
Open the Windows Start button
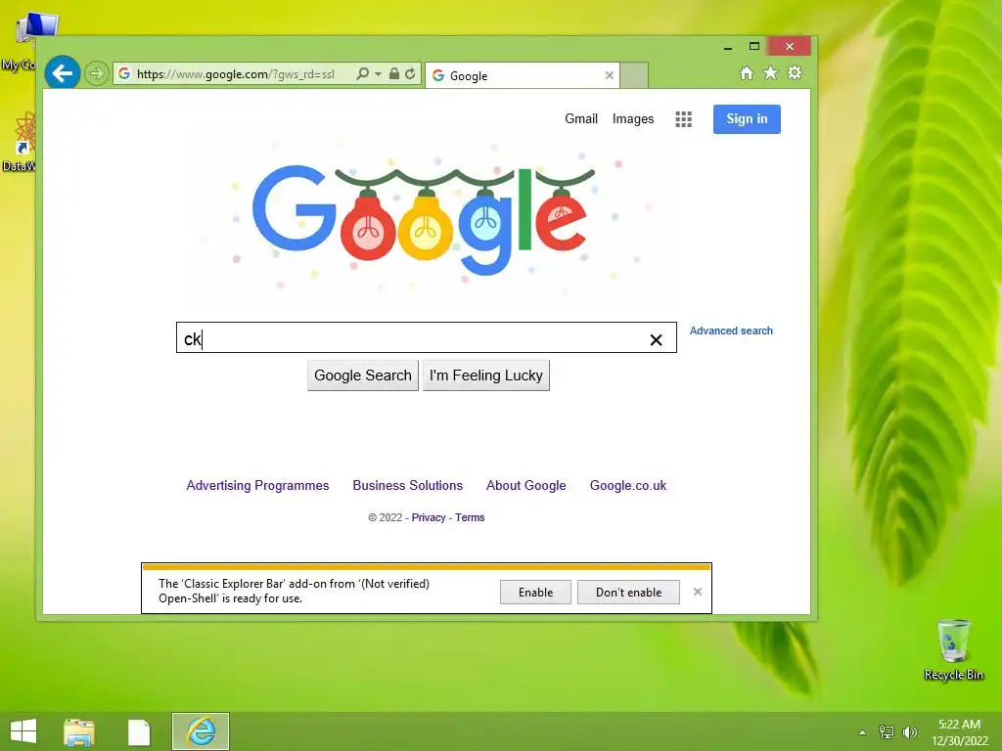click(23, 731)
